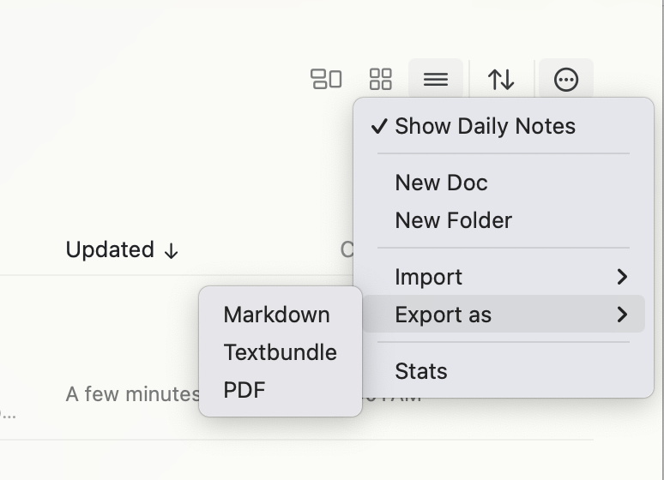
Task: Select the row updated a few minutes ago
Action: coord(129,394)
